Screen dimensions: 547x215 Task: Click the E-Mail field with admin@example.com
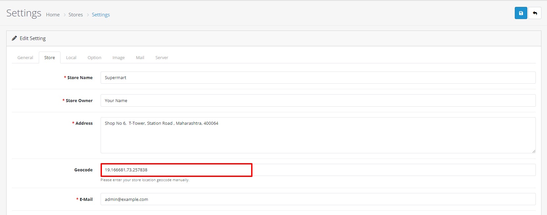click(318, 199)
